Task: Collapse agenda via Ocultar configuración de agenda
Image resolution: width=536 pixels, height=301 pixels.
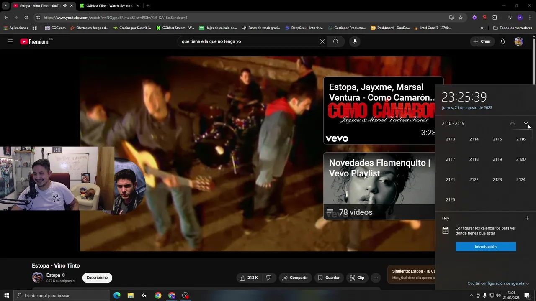Action: click(498, 283)
